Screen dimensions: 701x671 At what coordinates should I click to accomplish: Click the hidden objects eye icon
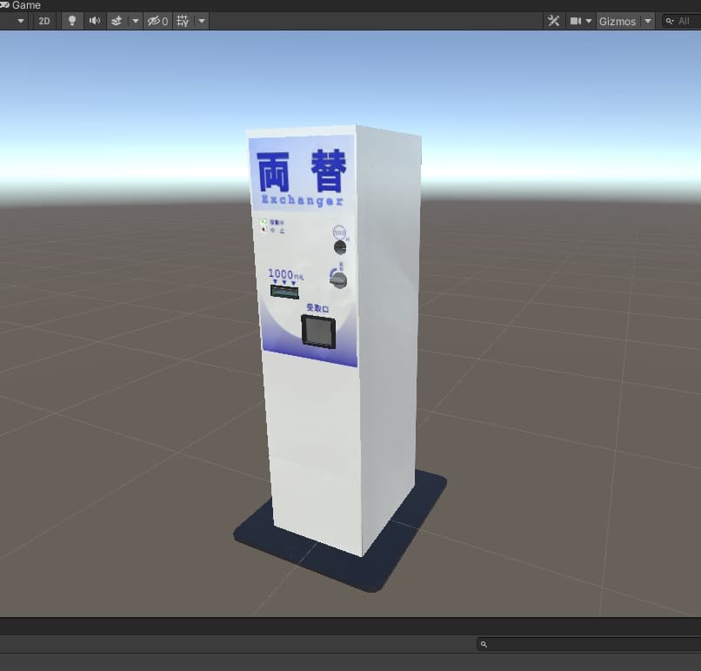click(157, 21)
